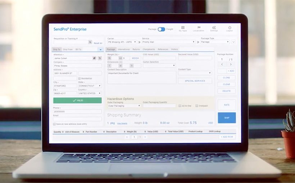Click the Localization flag icon
The width and height of the screenshot is (295, 183).
click(199, 28)
